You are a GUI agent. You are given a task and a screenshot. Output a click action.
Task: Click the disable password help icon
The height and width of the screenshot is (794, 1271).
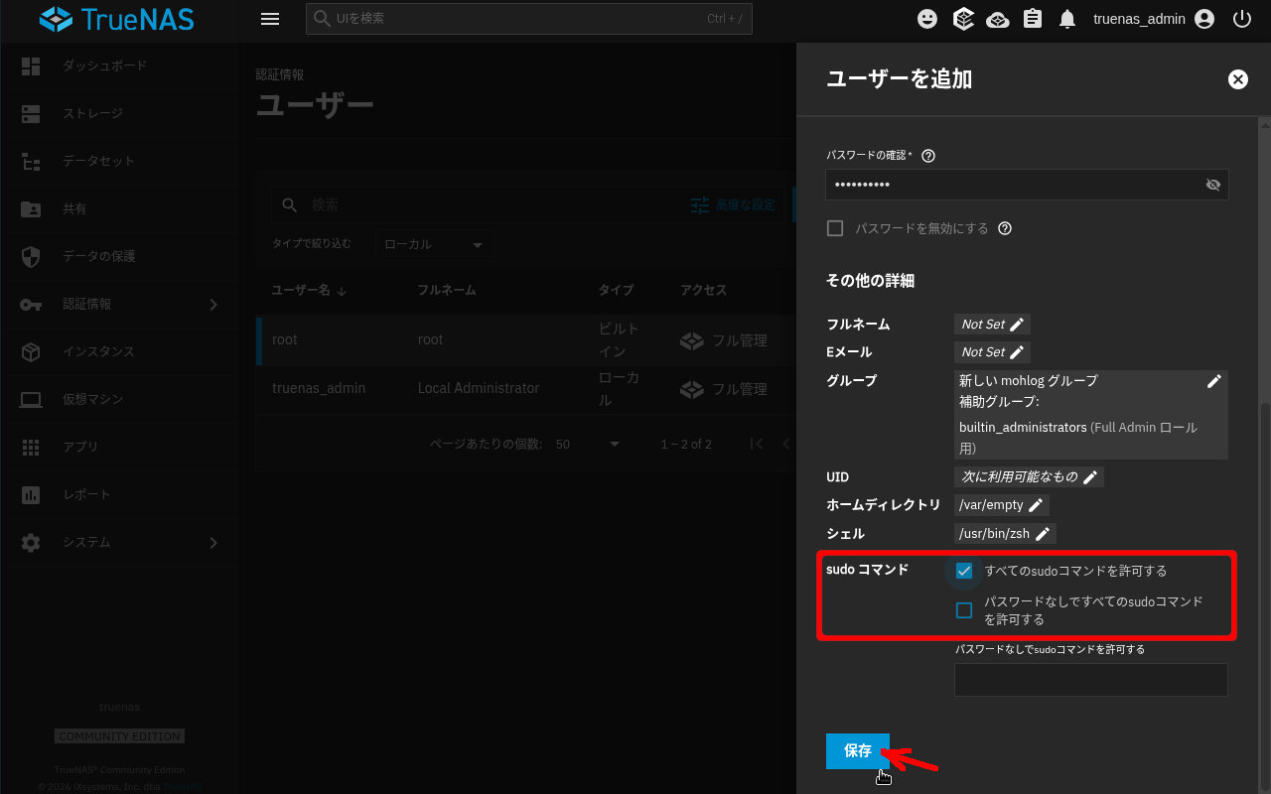1004,228
